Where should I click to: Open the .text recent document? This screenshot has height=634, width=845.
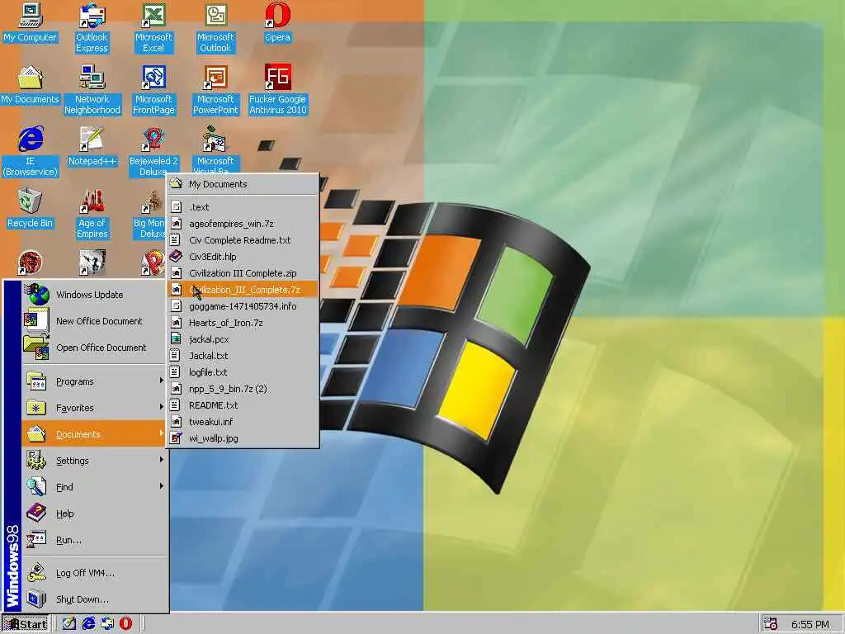point(243,207)
